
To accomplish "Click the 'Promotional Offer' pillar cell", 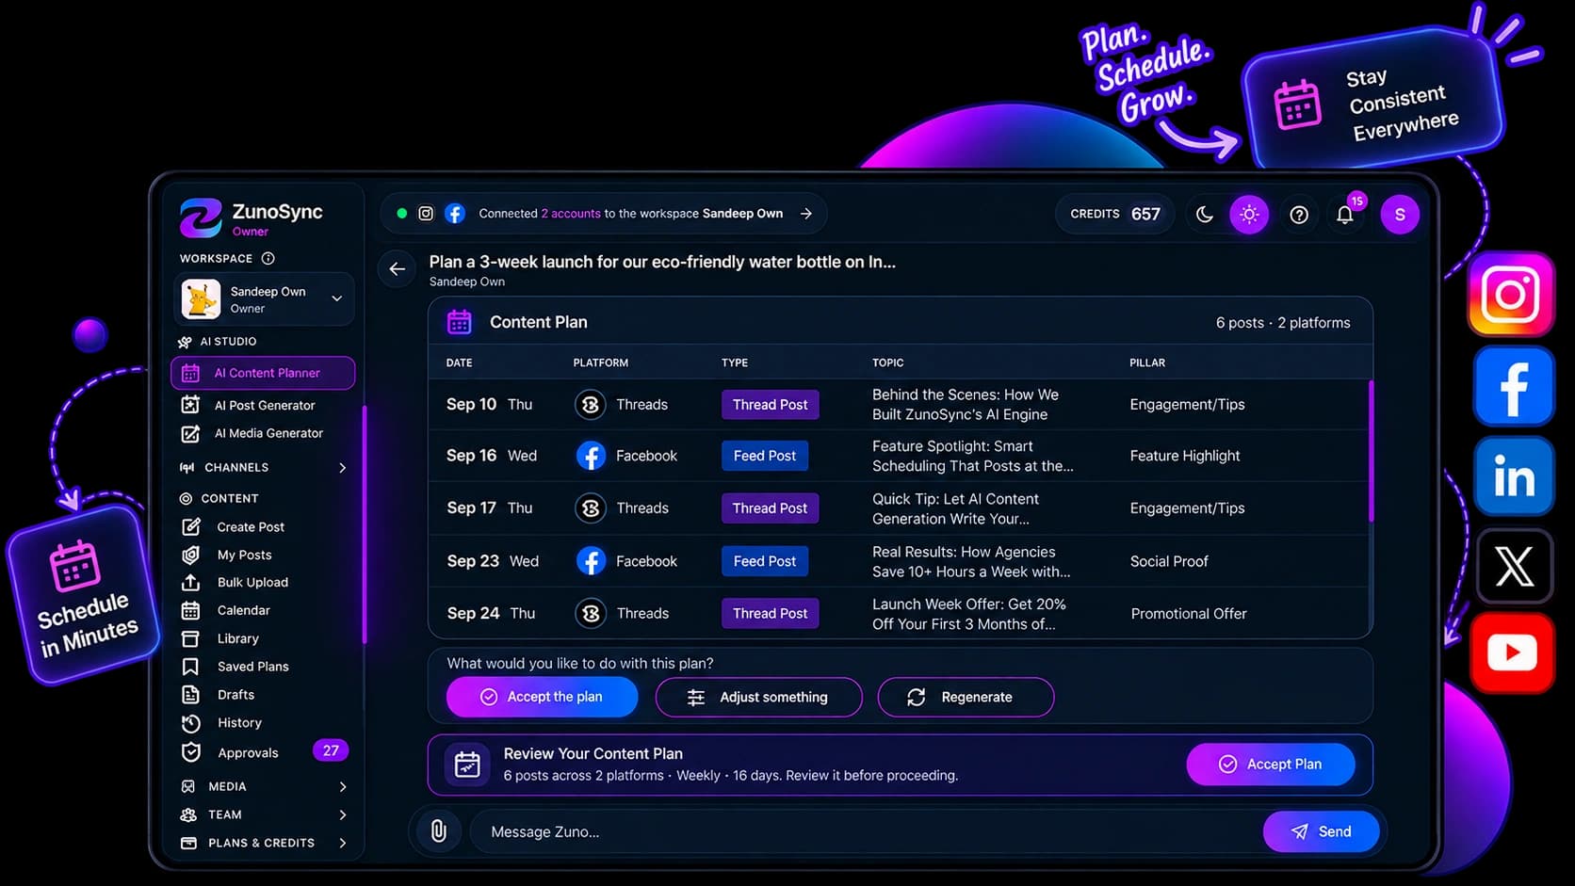I will tap(1189, 614).
